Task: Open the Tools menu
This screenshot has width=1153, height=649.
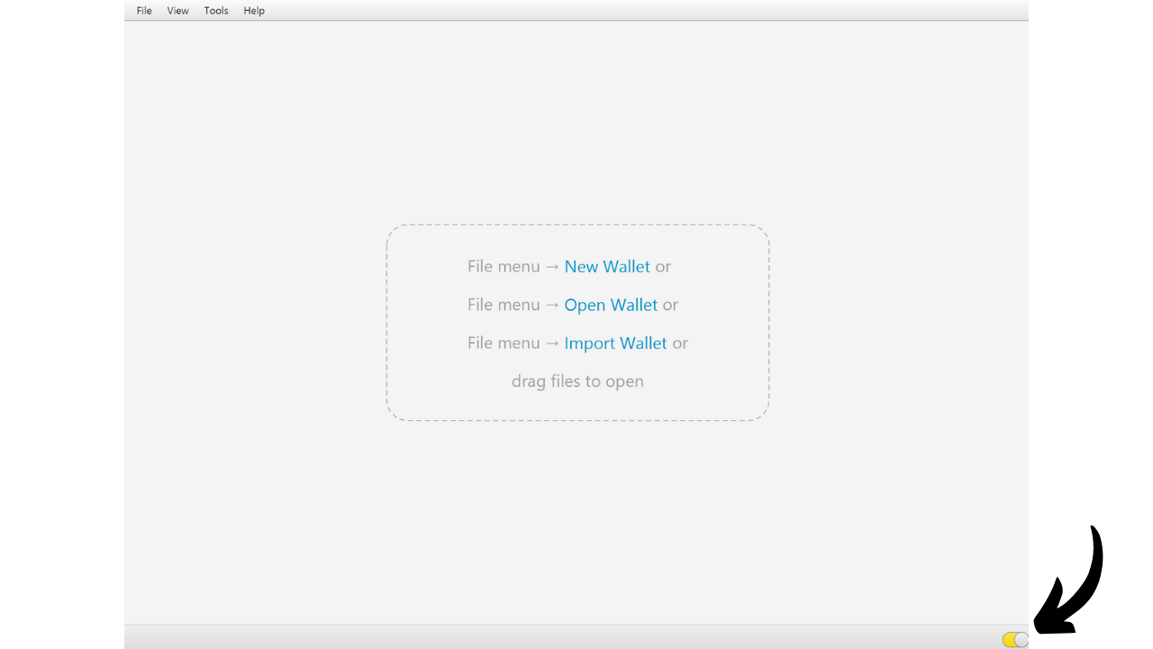Action: (216, 11)
